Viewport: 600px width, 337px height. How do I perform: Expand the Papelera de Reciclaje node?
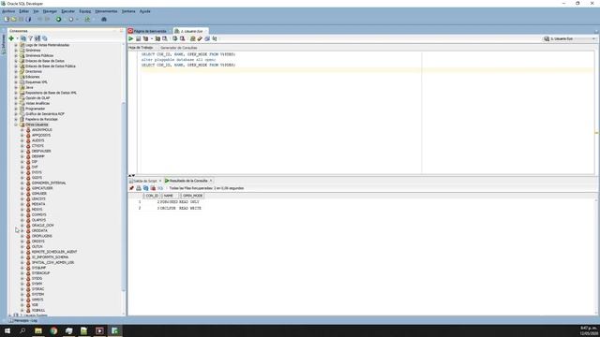coord(16,119)
